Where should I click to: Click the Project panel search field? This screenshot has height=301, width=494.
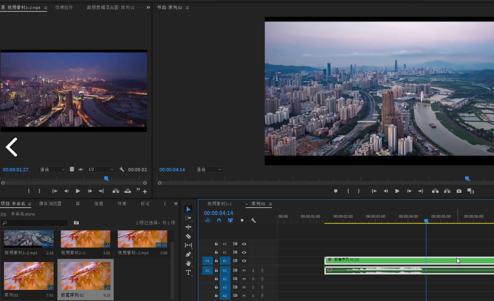tap(34, 223)
